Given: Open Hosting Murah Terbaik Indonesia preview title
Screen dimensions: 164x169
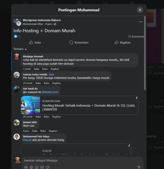Looking at the screenshot, I should [x=89, y=107].
